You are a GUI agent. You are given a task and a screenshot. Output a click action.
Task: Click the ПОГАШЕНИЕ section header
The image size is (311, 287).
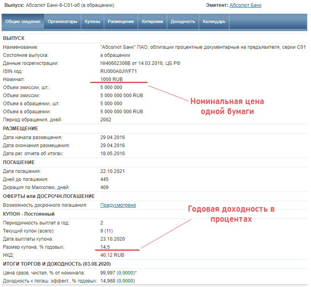(19, 162)
